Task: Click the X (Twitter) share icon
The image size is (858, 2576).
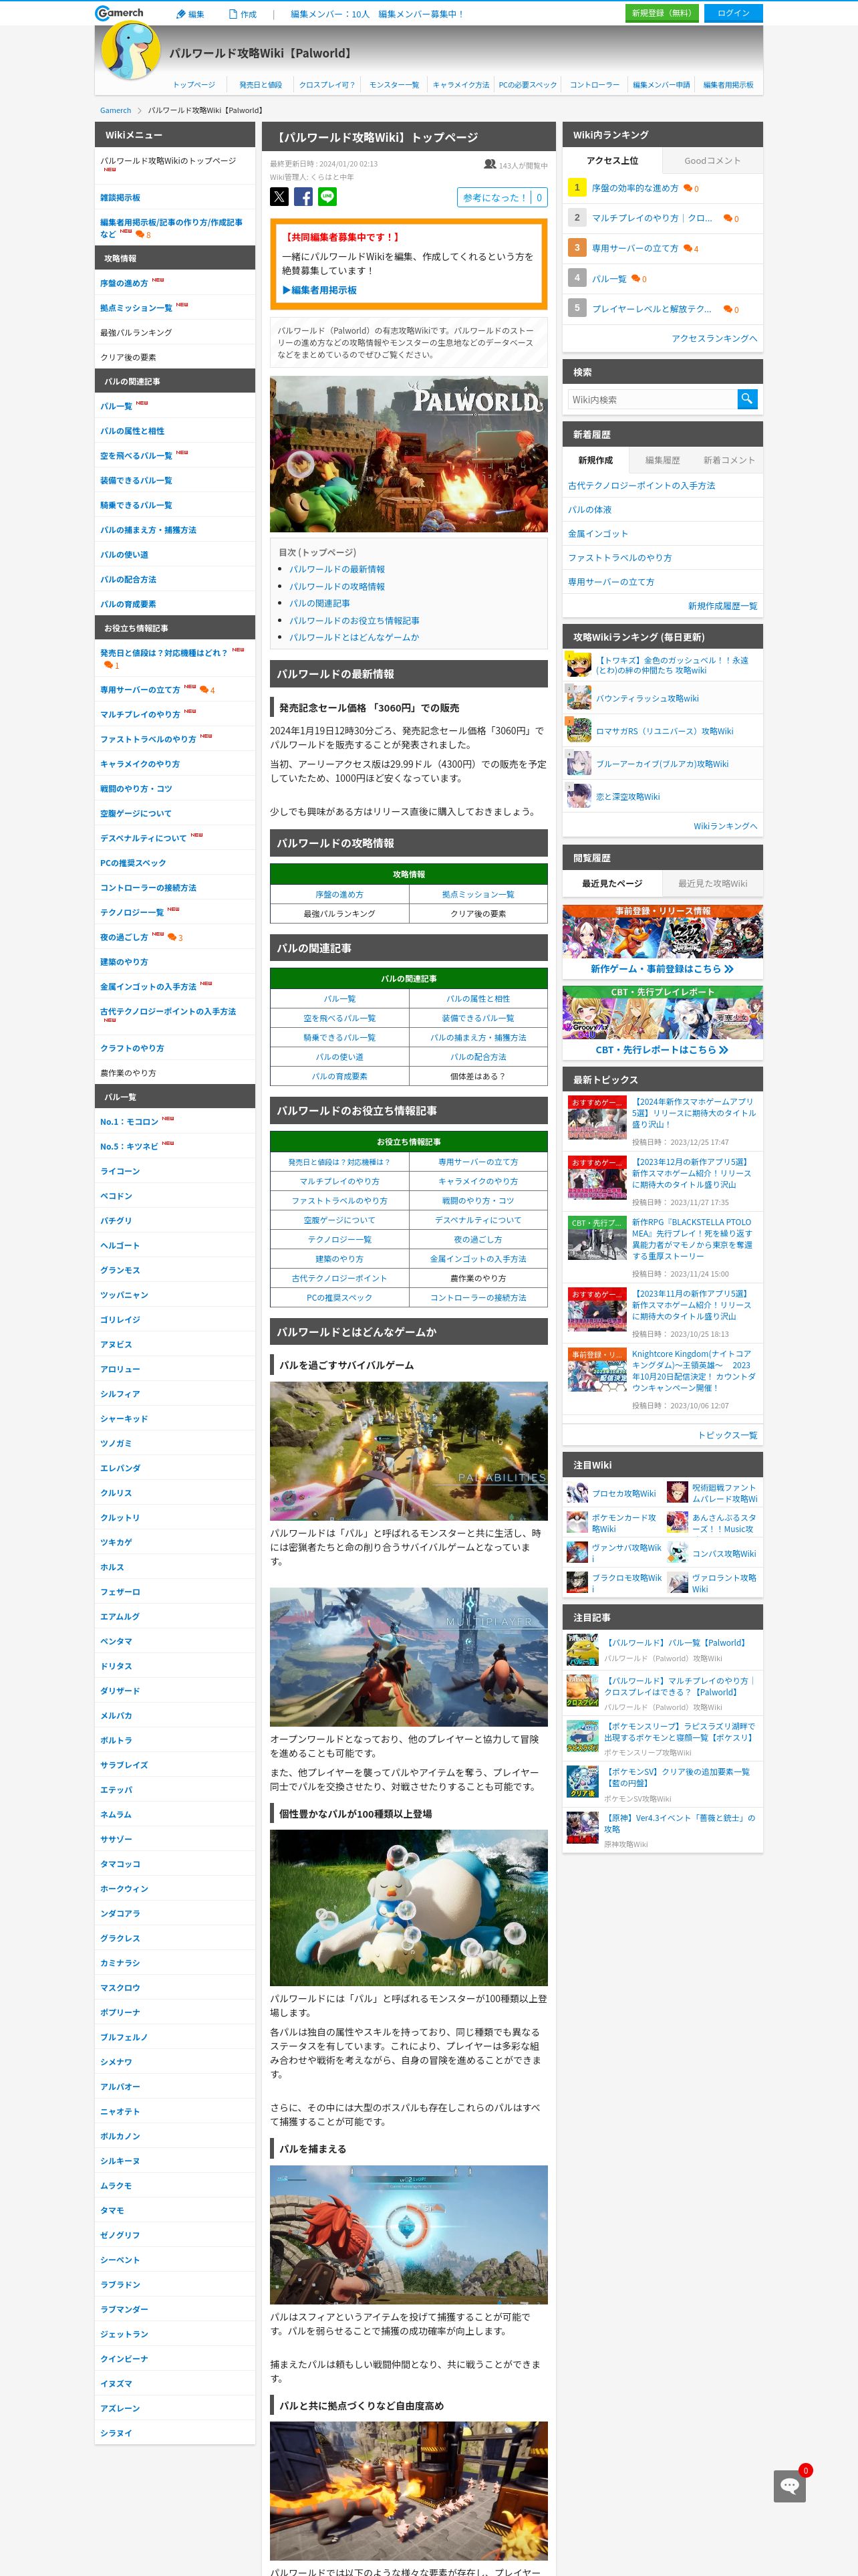Action: (280, 197)
